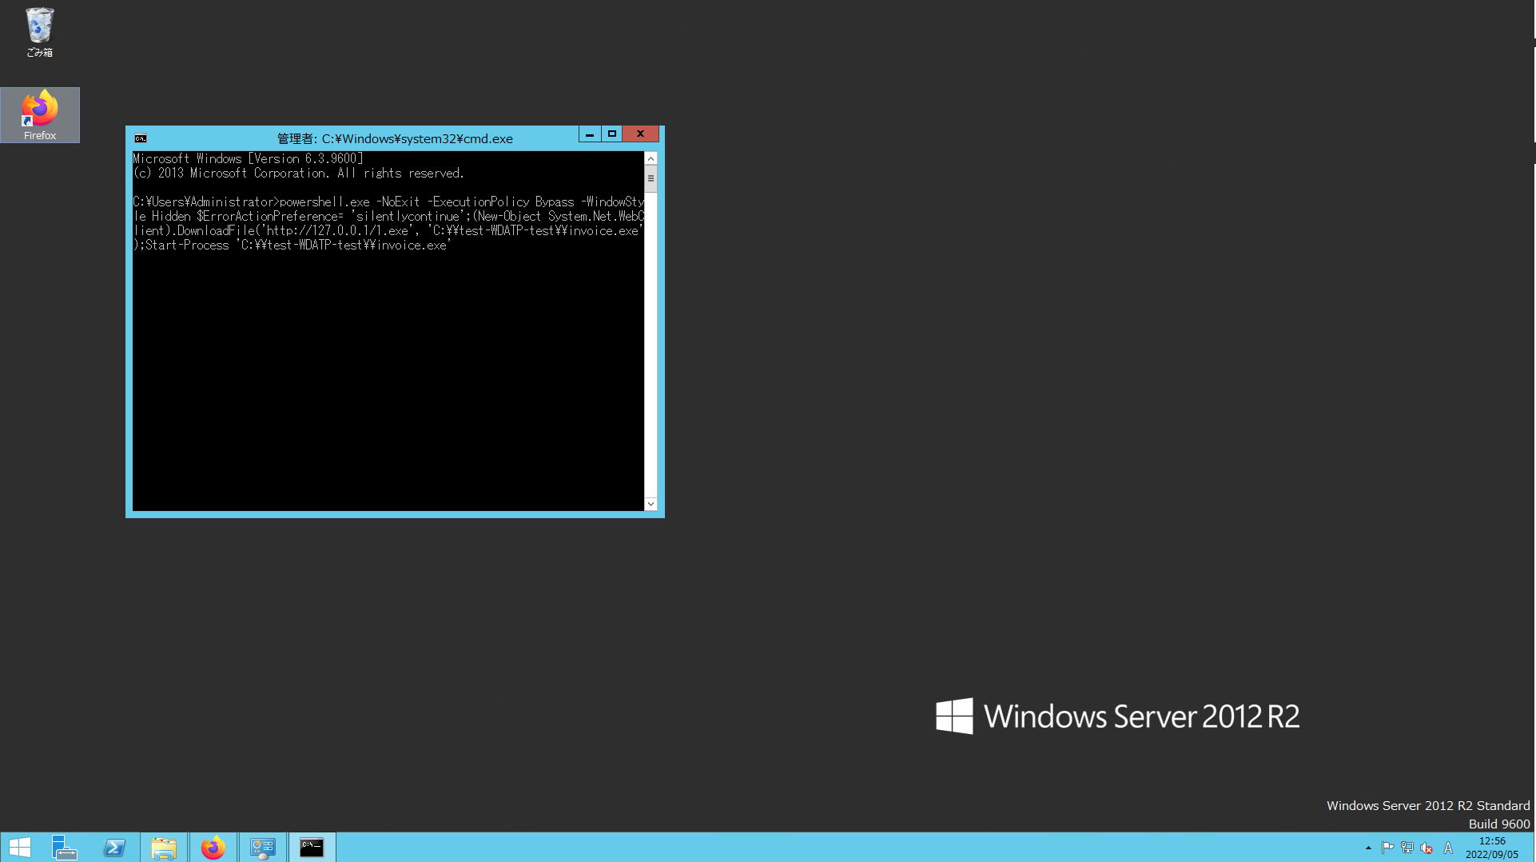
Task: Open the Windows Start button
Action: (x=19, y=847)
